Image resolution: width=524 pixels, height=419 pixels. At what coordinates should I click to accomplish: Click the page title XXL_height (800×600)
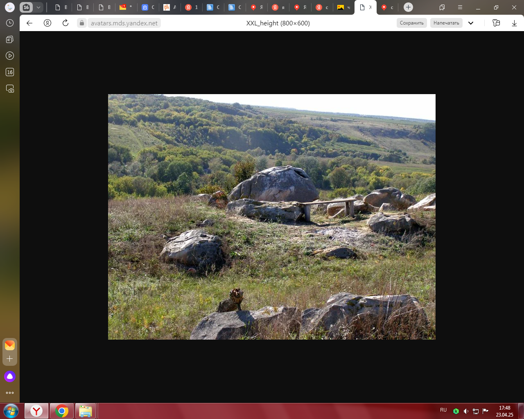278,23
